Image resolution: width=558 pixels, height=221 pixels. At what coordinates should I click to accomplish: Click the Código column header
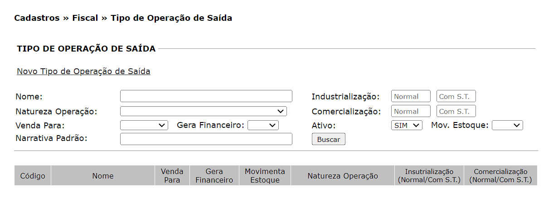coord(33,176)
